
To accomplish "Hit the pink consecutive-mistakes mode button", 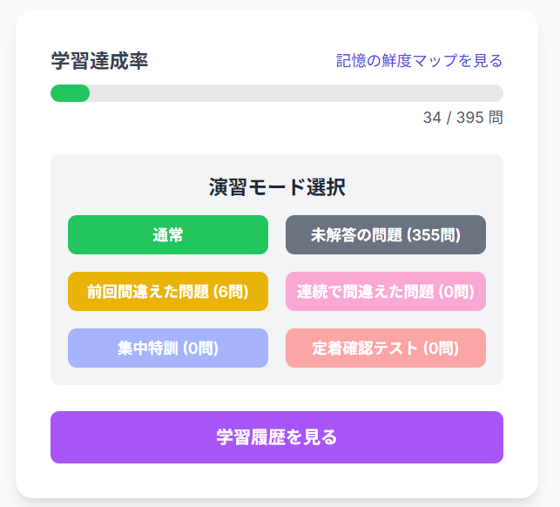I will click(x=386, y=292).
